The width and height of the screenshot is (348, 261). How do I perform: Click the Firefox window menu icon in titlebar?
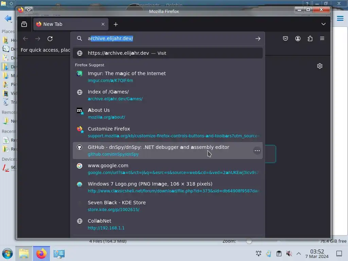(21, 10)
